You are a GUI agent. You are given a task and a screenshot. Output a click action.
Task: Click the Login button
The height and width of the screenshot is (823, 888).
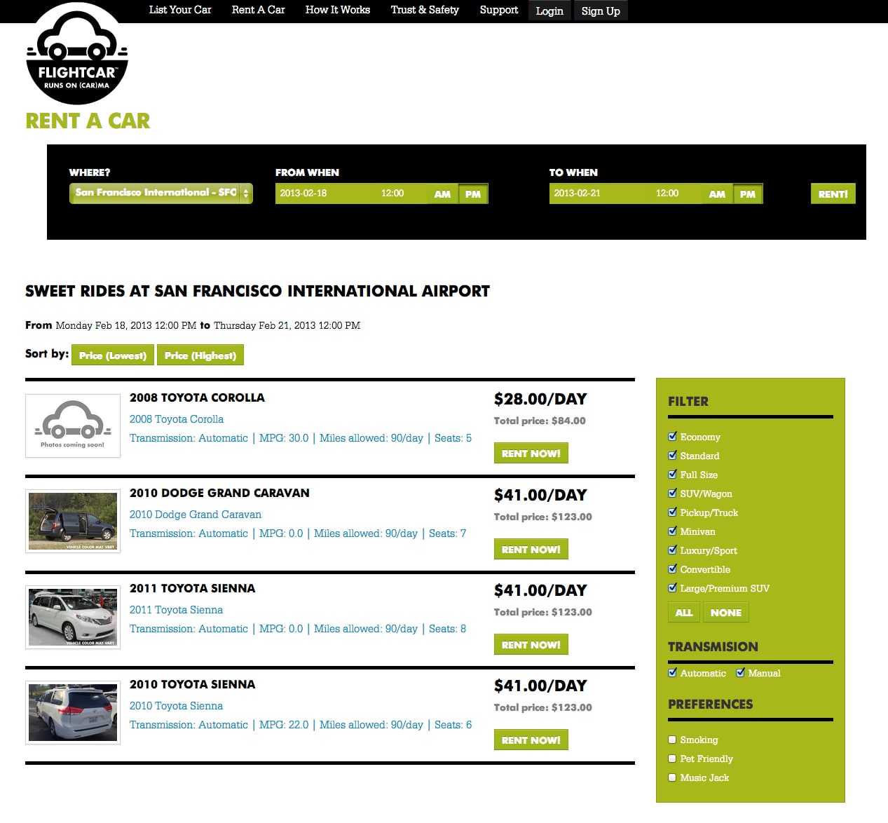click(x=549, y=11)
